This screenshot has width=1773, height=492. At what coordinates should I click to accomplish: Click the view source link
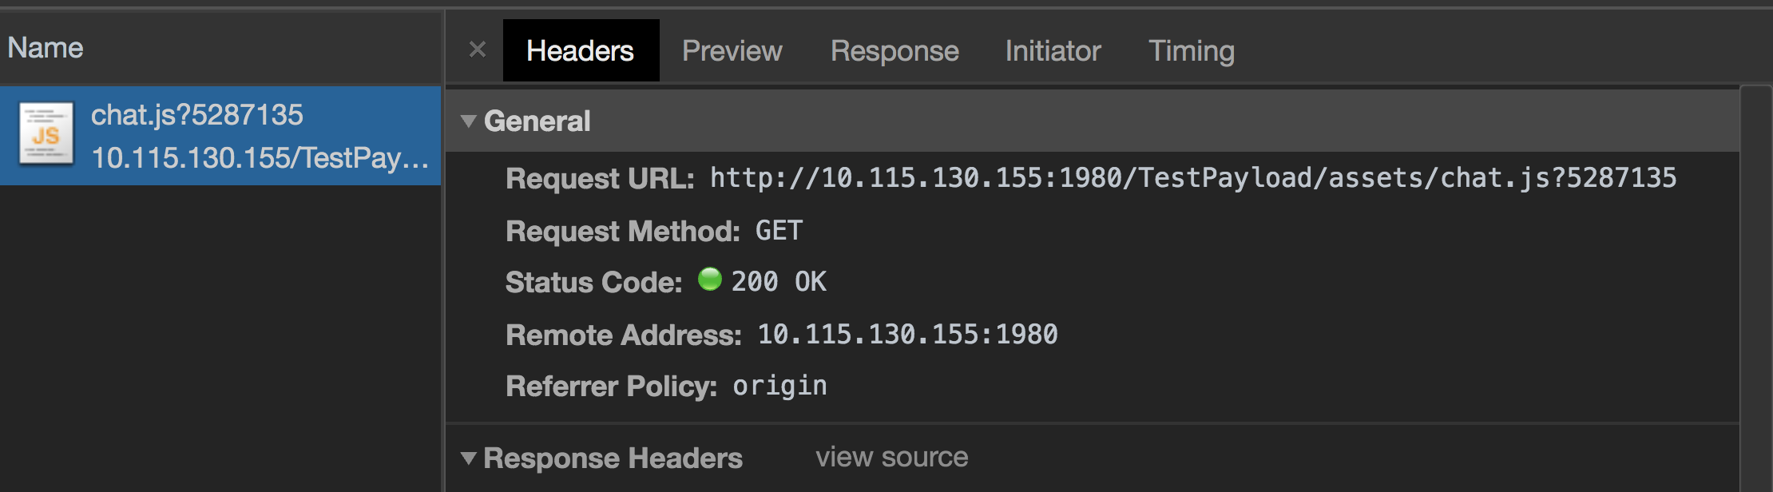point(891,458)
